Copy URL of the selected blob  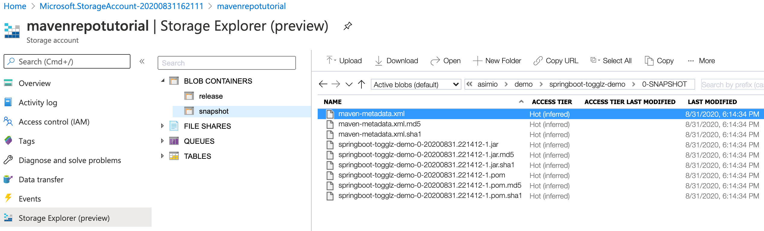[556, 61]
